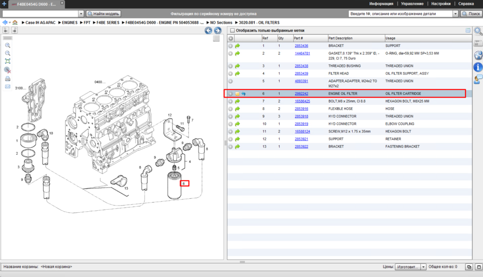This screenshot has height=277, width=483.
Task: Open part number link 16586425
Action: (302, 101)
